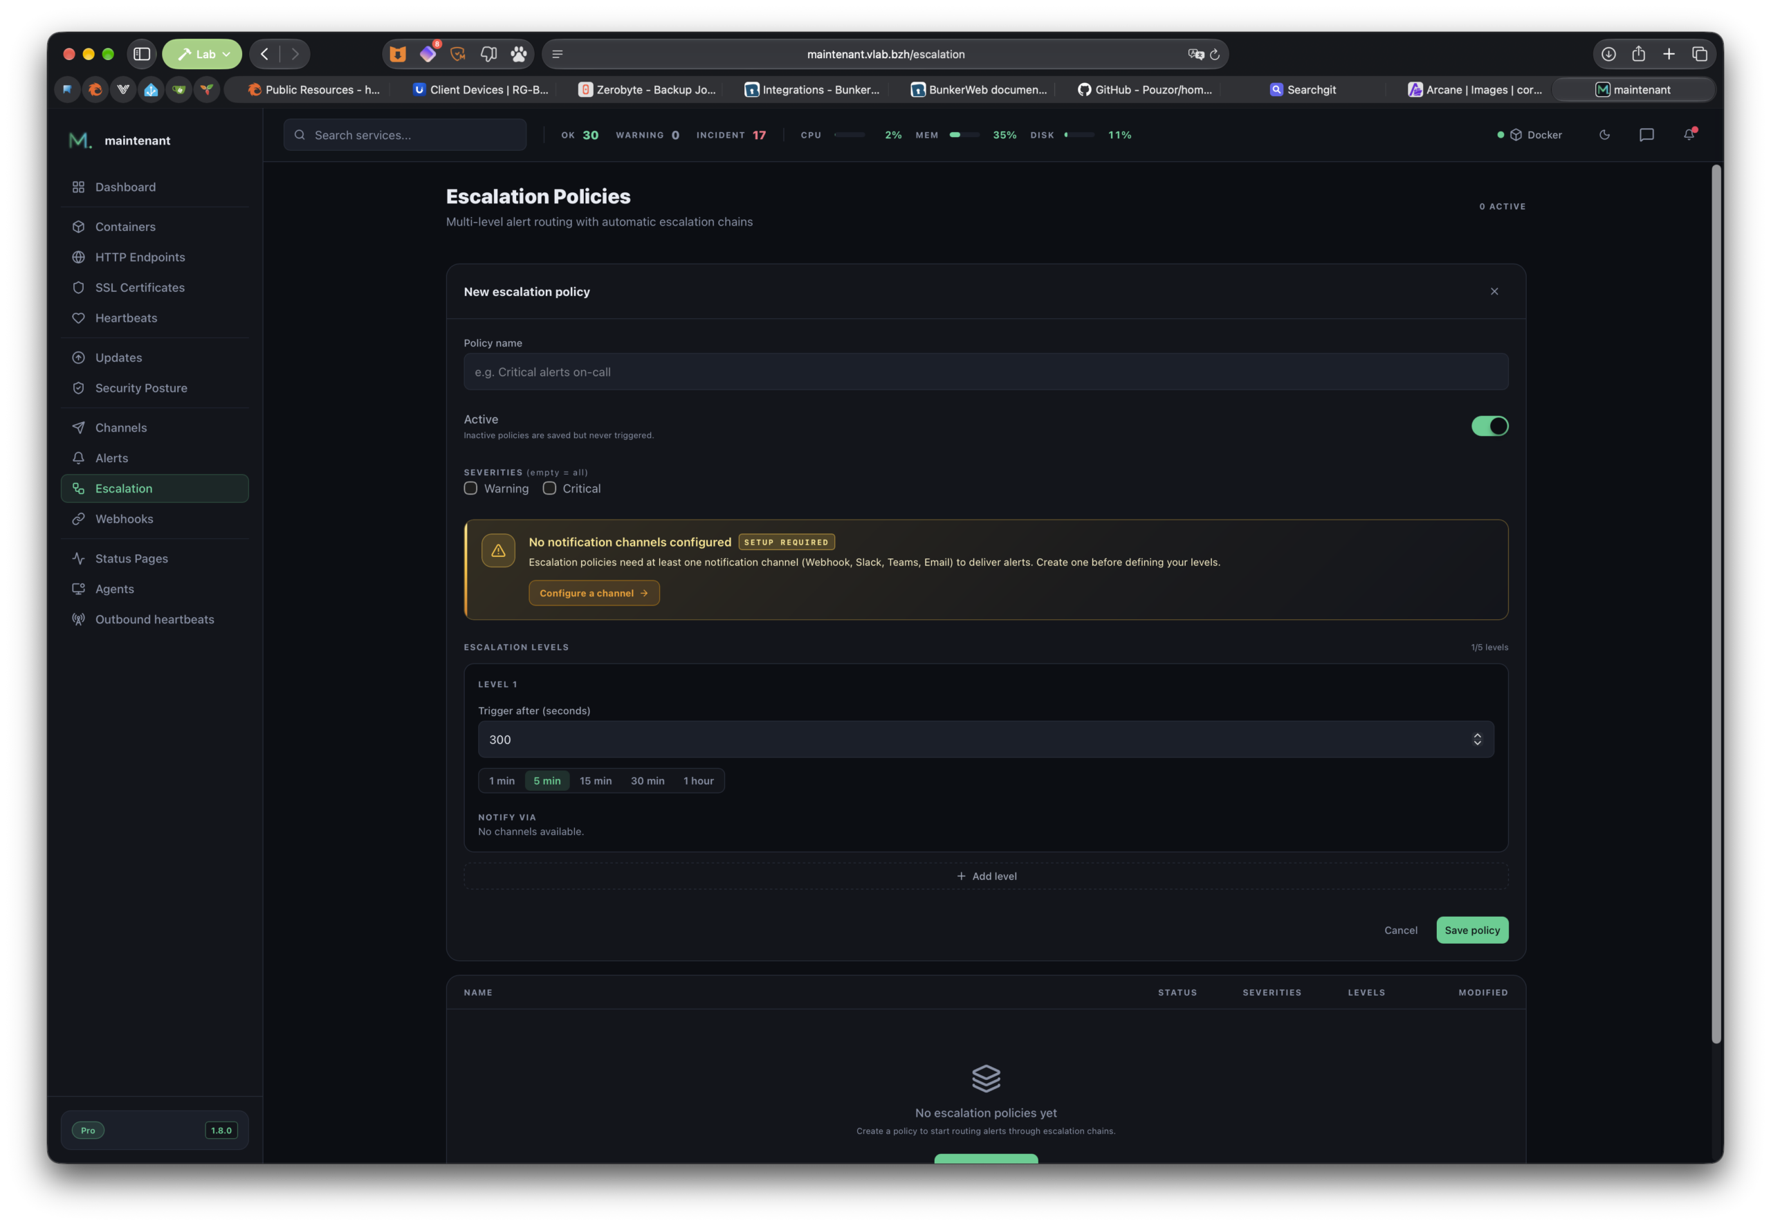This screenshot has height=1226, width=1771.
Task: Select the 15 min preset
Action: pyautogui.click(x=596, y=781)
